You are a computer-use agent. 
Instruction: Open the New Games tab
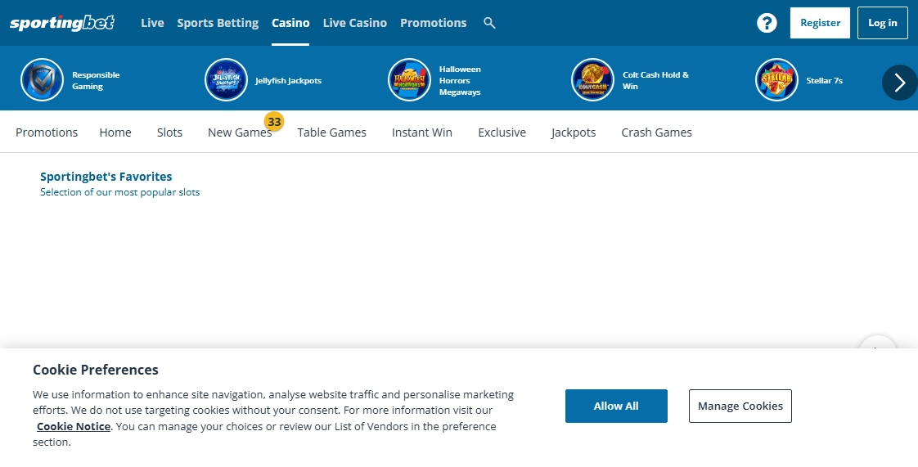click(240, 132)
